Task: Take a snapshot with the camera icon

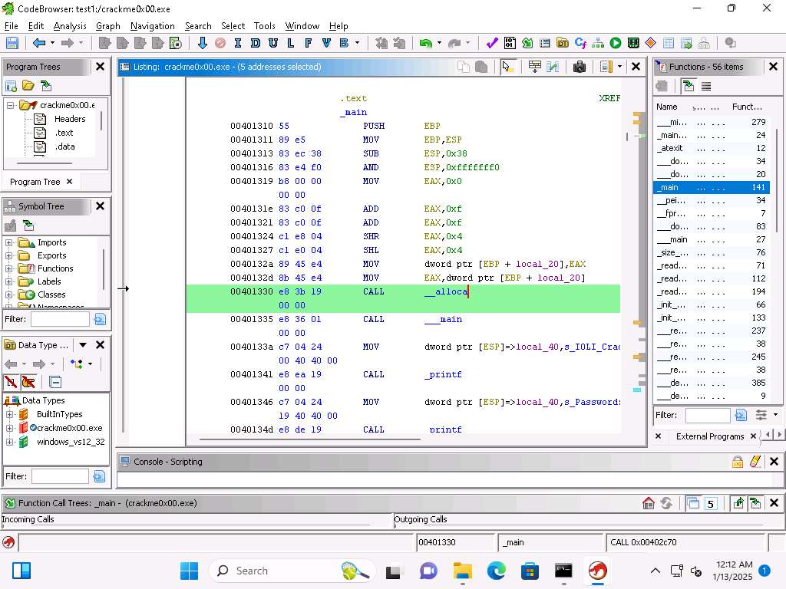Action: click(580, 67)
